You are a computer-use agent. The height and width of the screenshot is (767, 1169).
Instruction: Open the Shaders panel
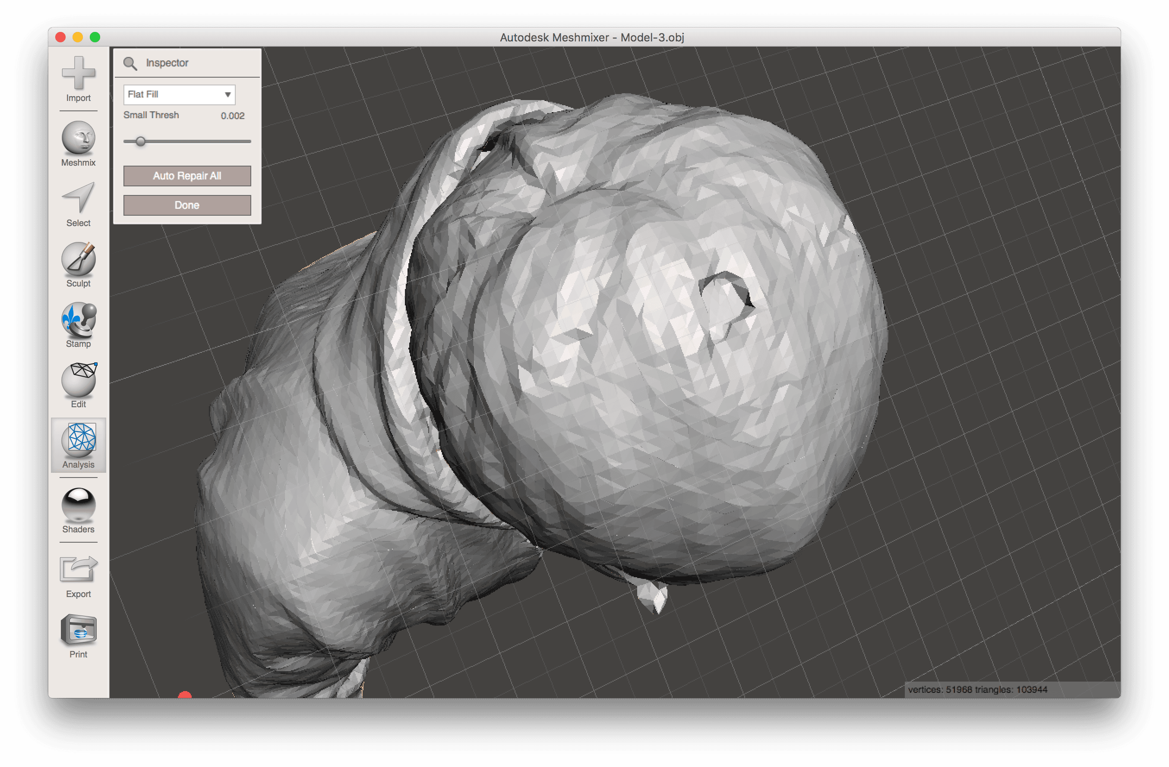(x=78, y=510)
